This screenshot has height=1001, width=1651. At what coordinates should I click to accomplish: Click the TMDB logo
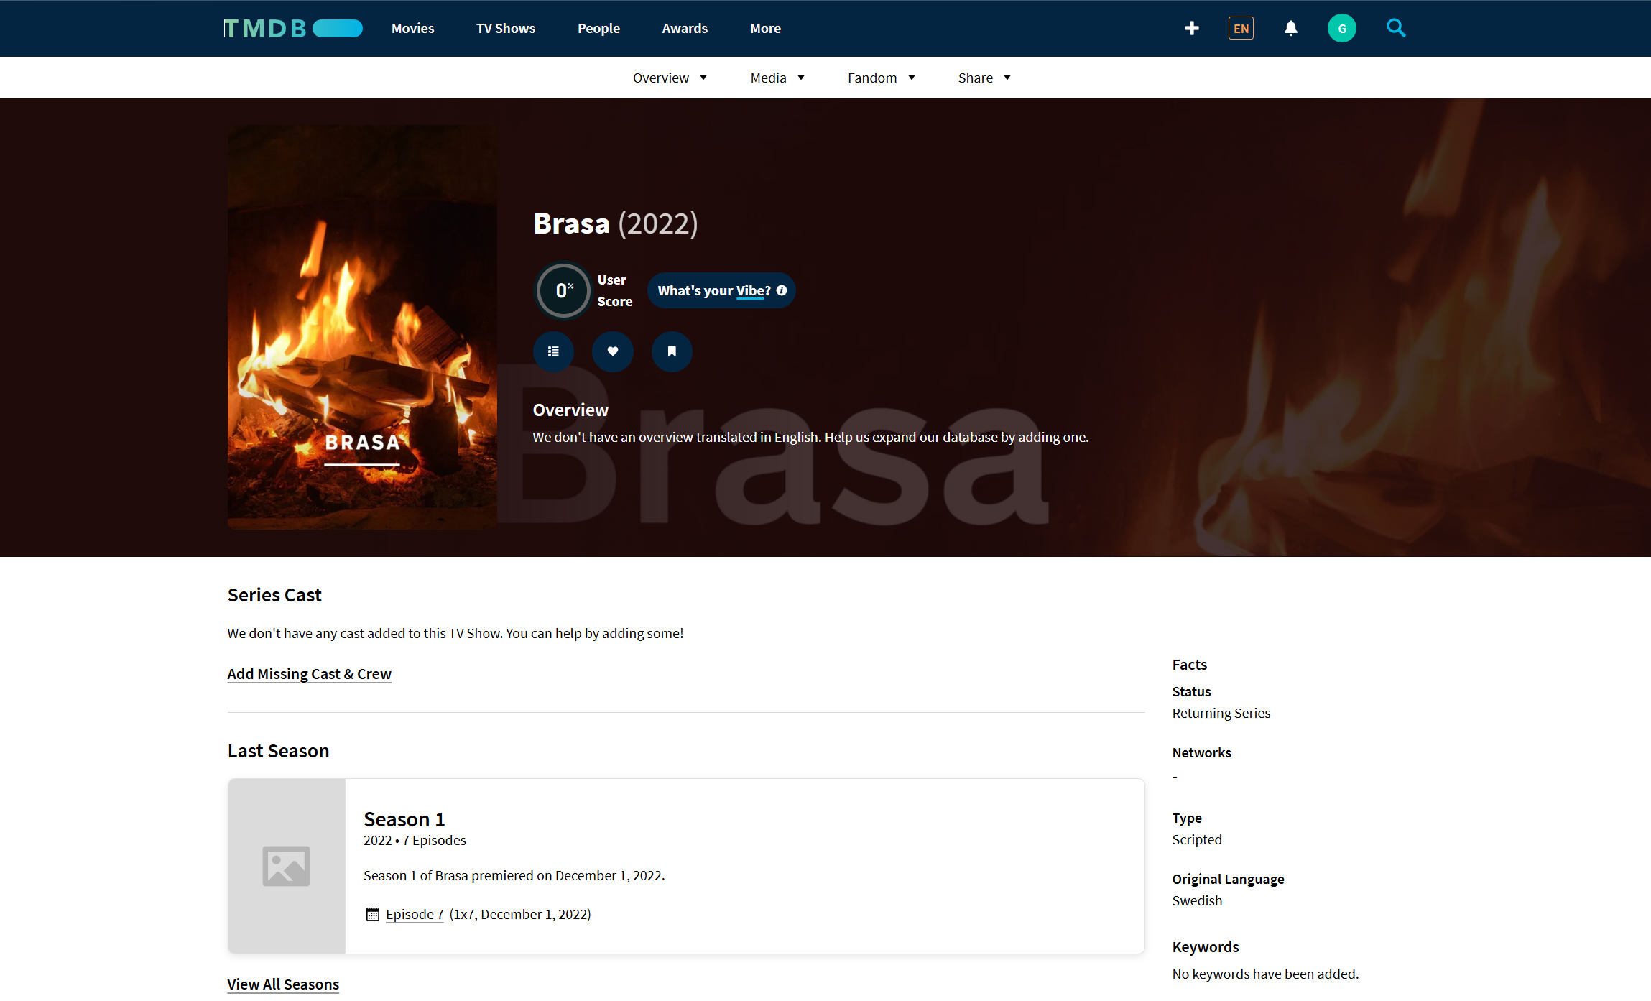(292, 28)
